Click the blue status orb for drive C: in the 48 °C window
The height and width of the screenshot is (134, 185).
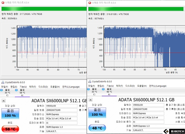pyautogui.click(x=88, y=89)
